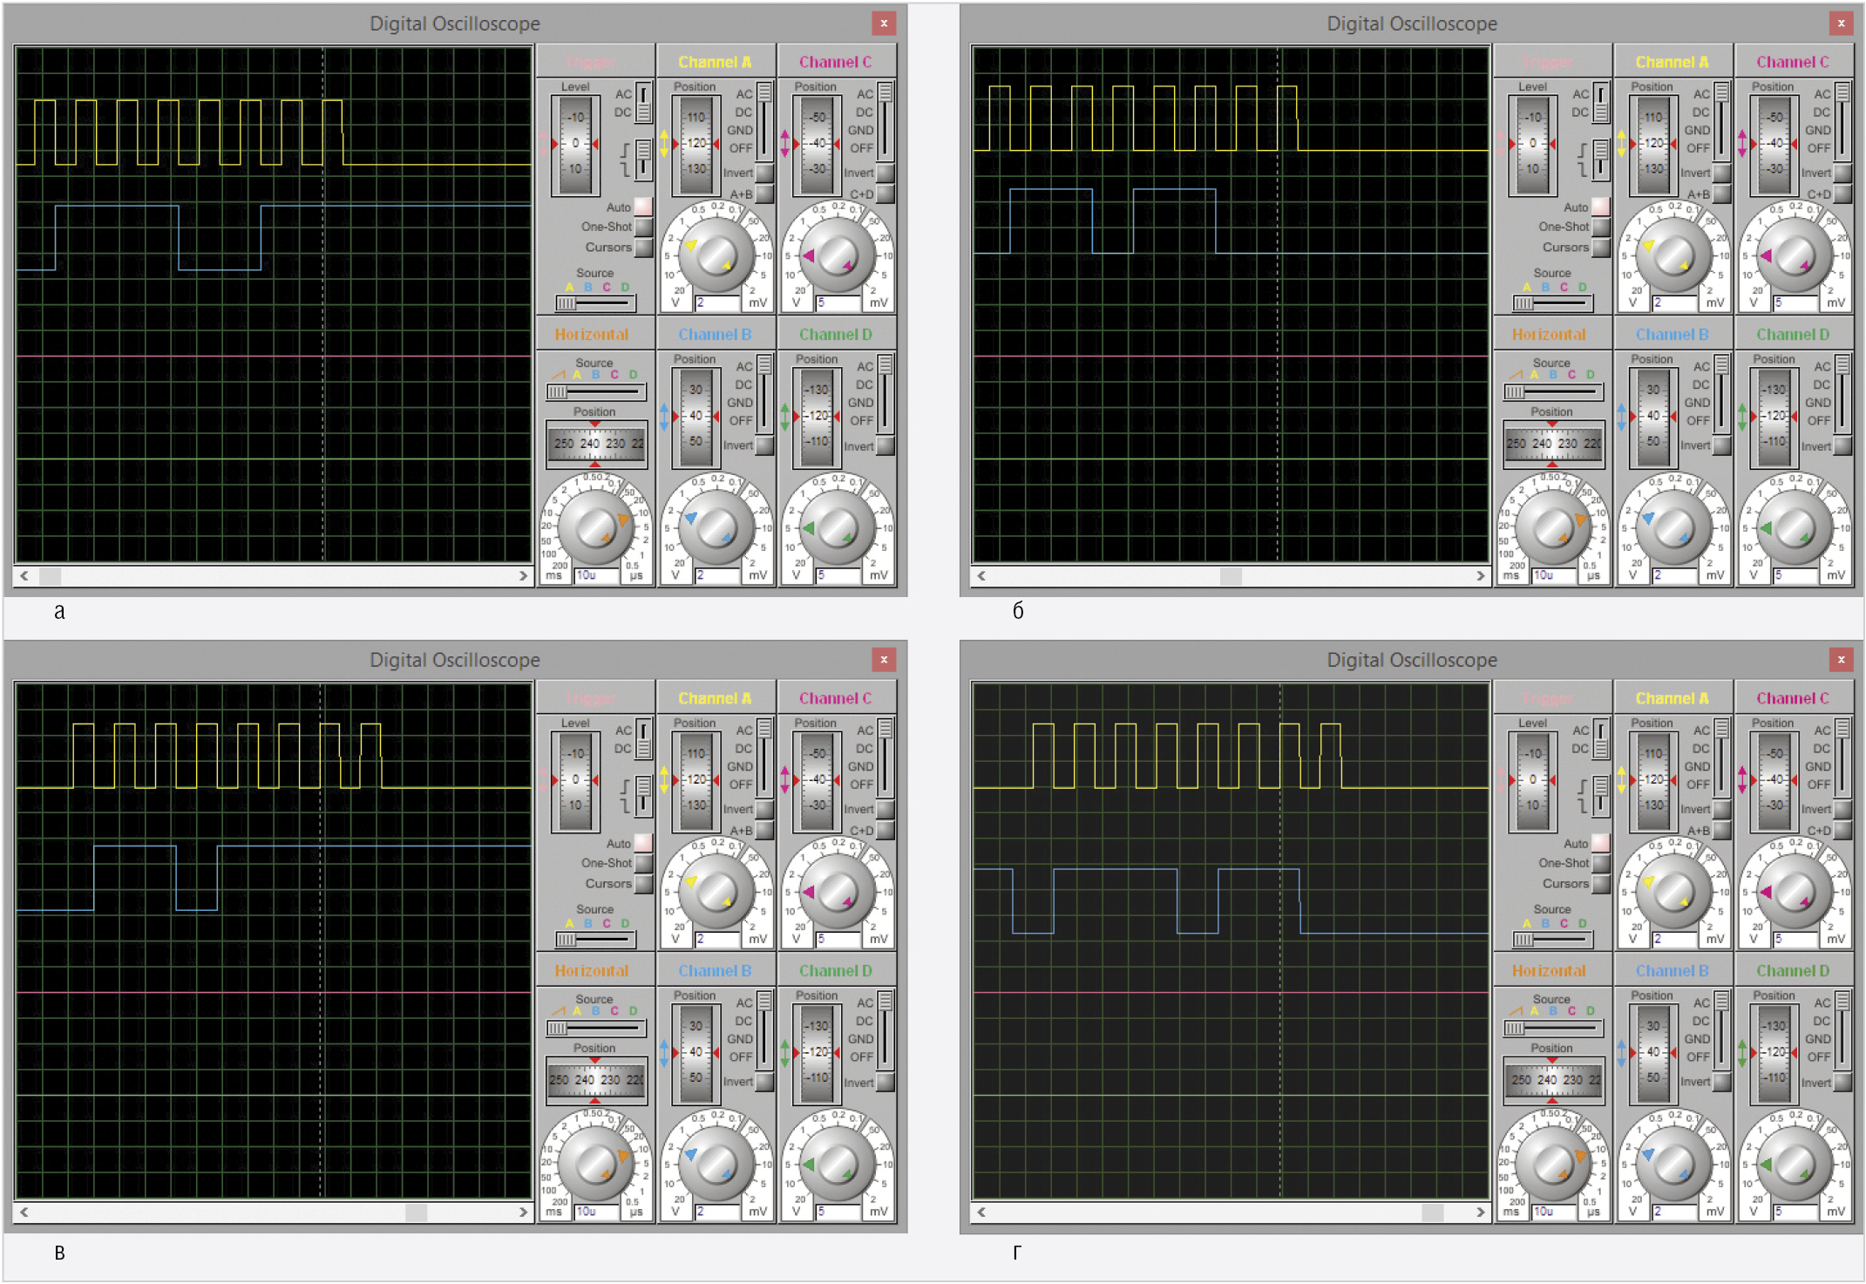Click Horizontal Source slider in oscilloscope б

1552,392
